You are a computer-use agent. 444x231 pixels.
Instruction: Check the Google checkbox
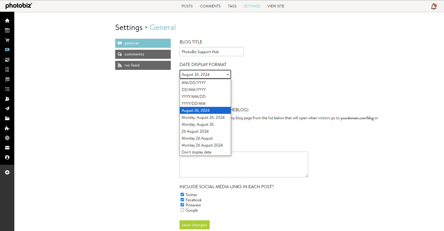182,210
